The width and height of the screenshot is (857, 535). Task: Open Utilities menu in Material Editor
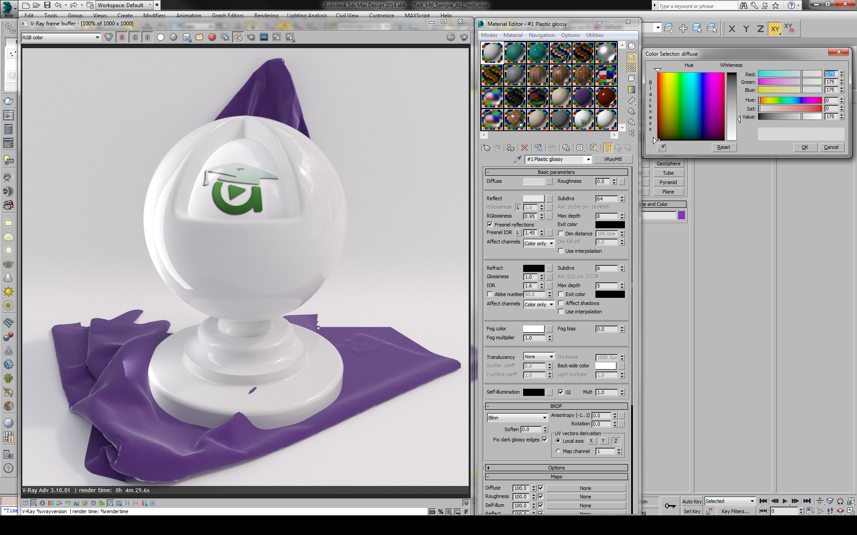point(595,35)
